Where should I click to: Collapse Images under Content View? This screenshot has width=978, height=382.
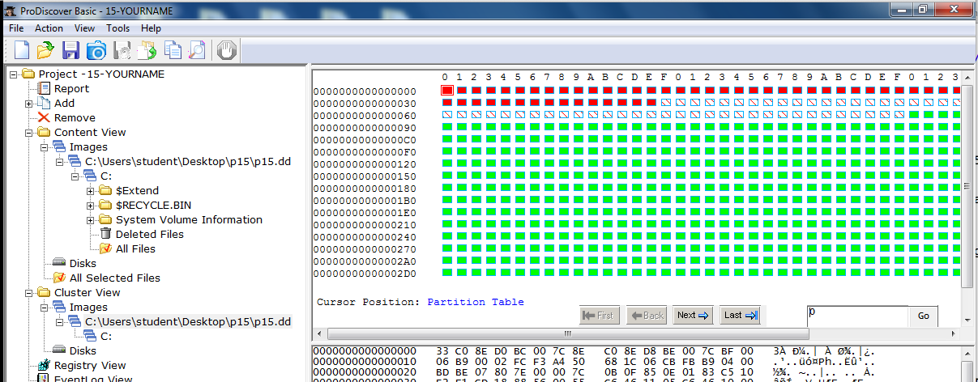(45, 146)
